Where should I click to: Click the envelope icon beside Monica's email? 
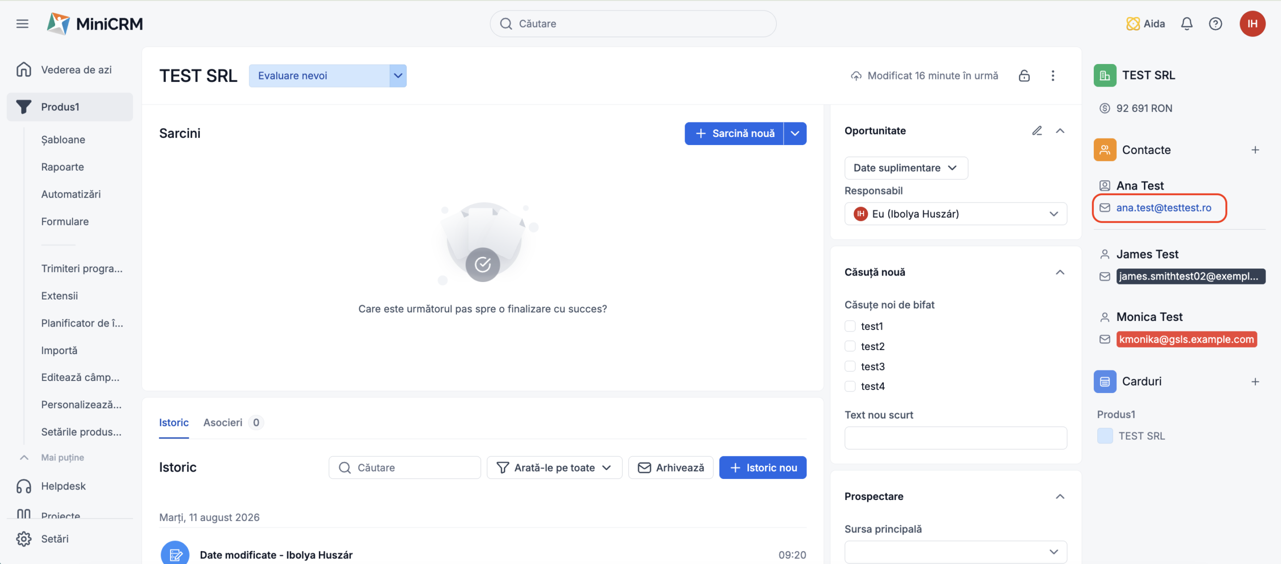[x=1105, y=339]
